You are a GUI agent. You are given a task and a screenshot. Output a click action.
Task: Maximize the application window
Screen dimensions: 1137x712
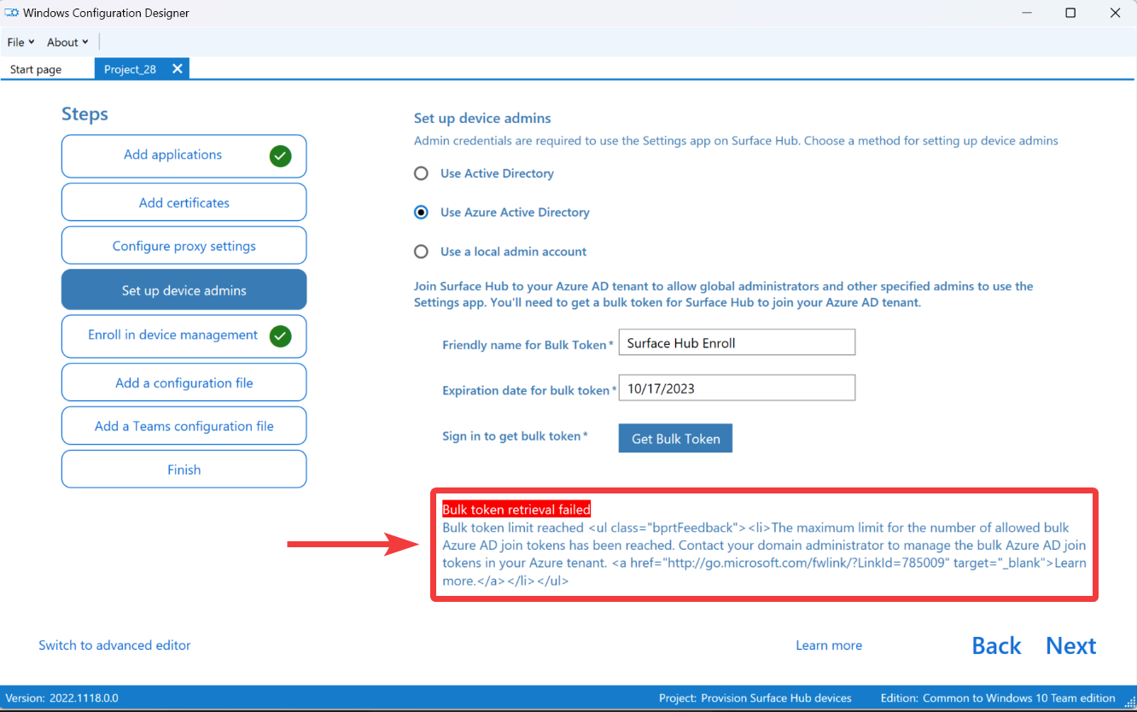point(1070,13)
